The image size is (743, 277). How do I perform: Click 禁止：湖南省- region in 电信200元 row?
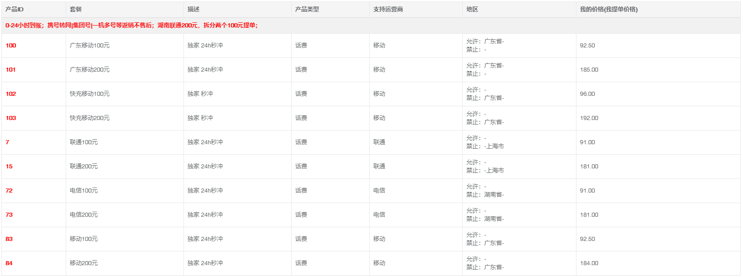click(485, 219)
